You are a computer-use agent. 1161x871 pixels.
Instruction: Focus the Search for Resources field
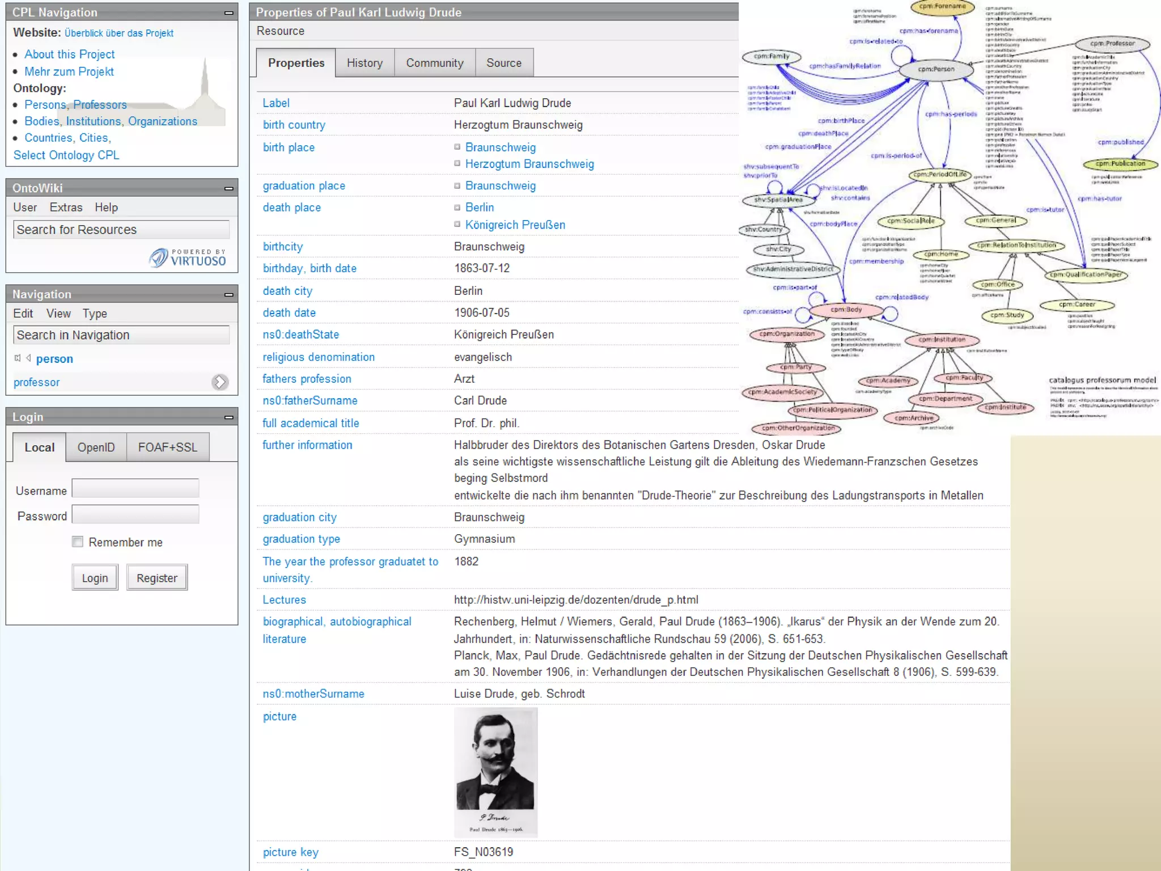[121, 230]
